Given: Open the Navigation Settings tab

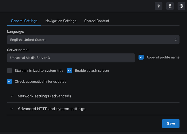Looking at the screenshot, I should (x=61, y=21).
